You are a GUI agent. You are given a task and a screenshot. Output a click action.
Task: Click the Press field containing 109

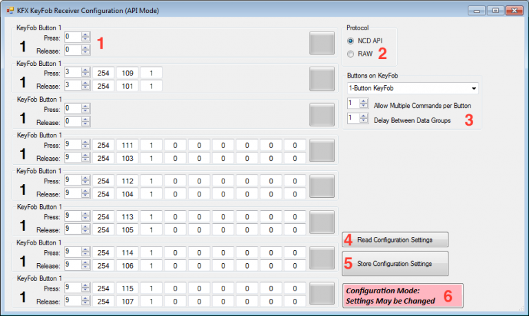click(x=127, y=73)
